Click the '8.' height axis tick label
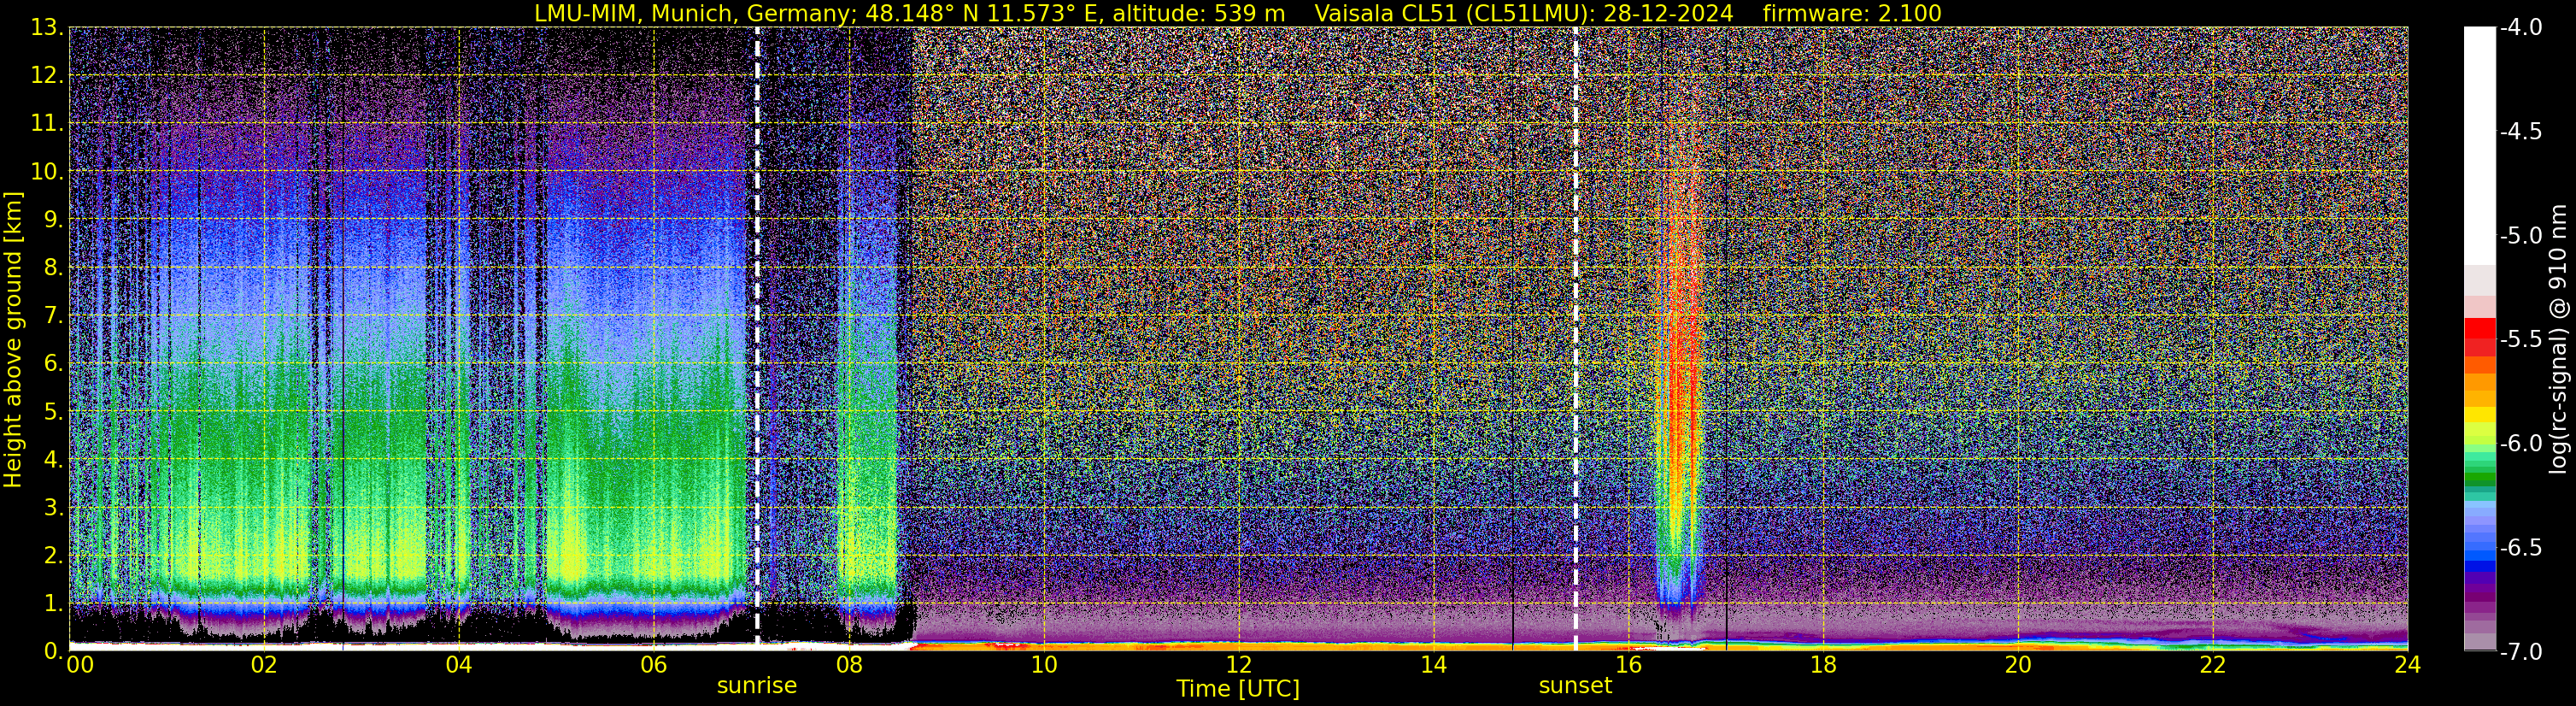 tap(53, 268)
